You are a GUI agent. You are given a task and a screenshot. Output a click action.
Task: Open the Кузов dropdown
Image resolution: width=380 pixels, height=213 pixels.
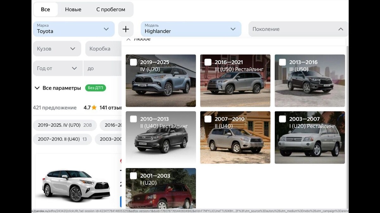57,49
